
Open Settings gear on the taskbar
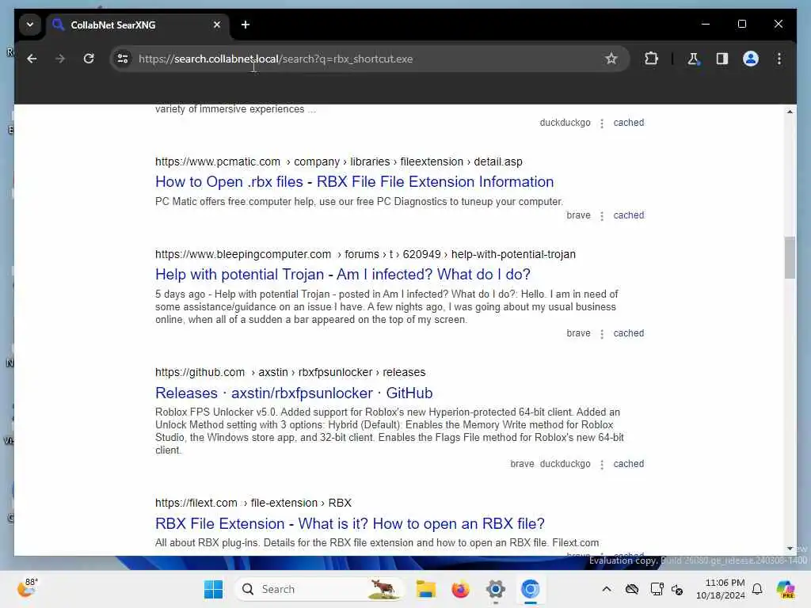click(495, 589)
